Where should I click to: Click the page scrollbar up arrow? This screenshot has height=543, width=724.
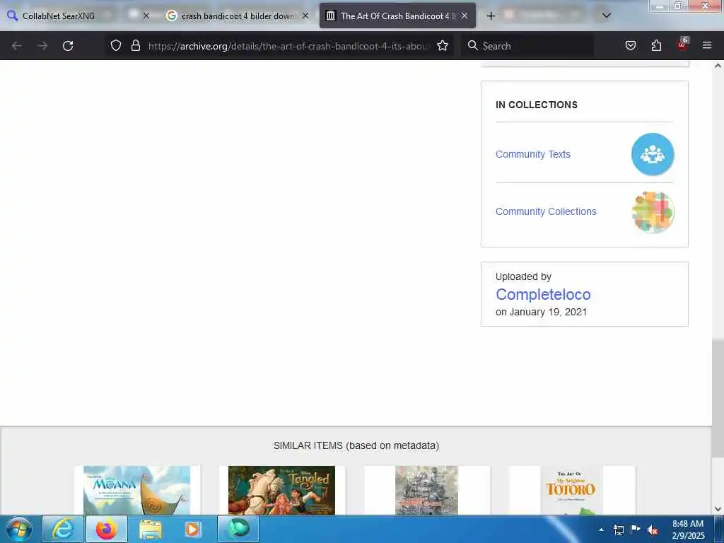[718, 66]
